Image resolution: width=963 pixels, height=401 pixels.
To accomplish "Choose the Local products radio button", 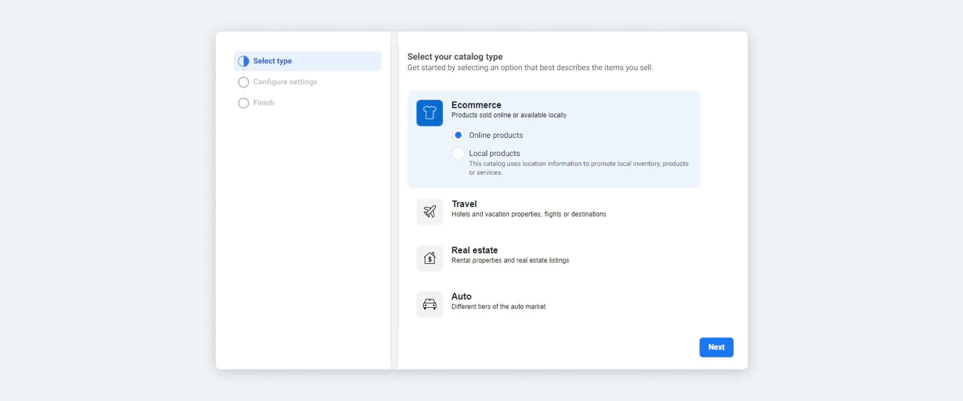I will (x=458, y=153).
